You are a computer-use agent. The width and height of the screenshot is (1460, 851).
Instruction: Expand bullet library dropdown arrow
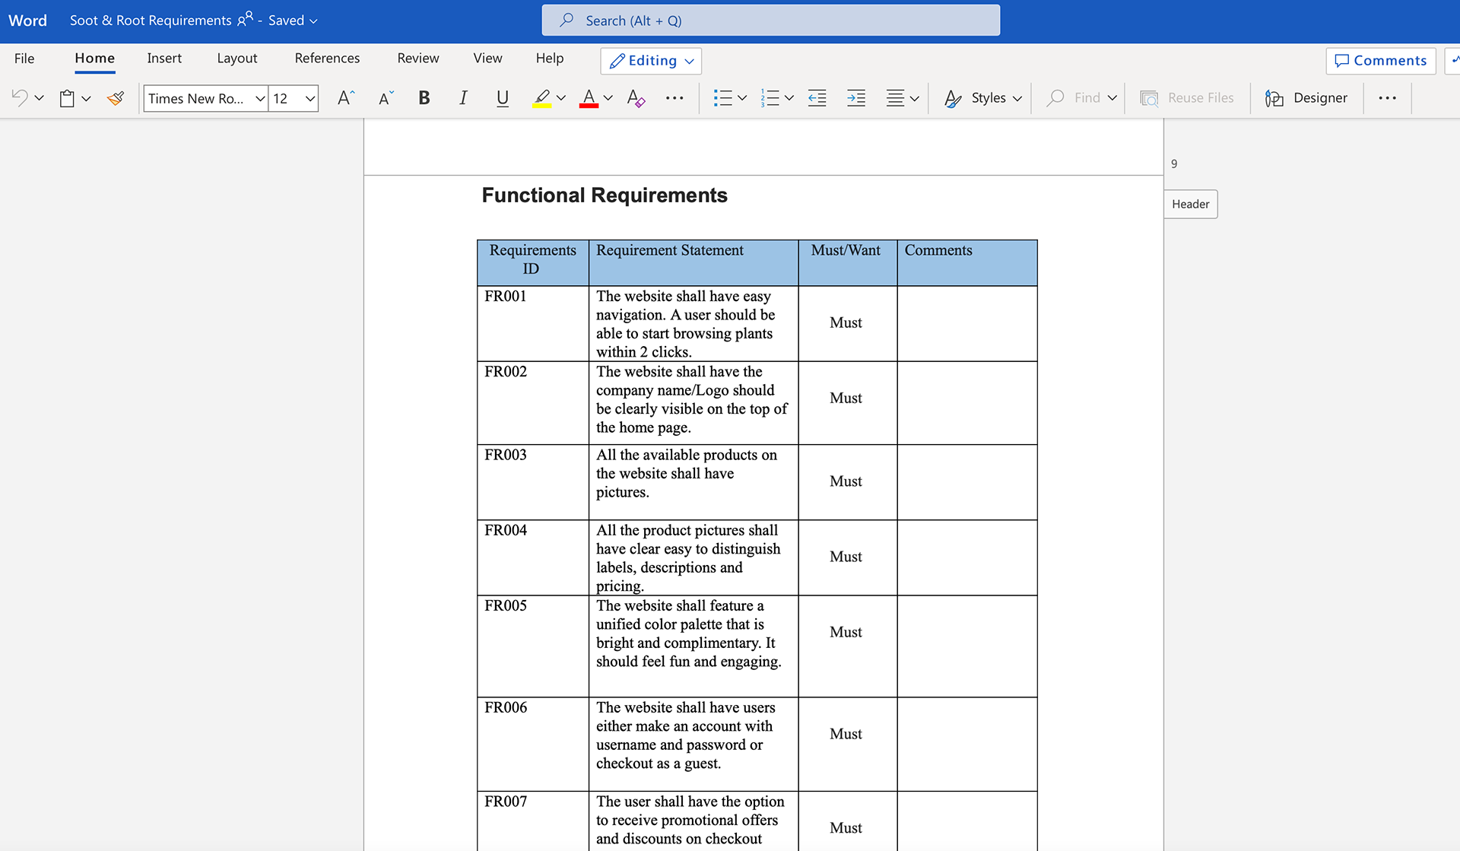[742, 98]
